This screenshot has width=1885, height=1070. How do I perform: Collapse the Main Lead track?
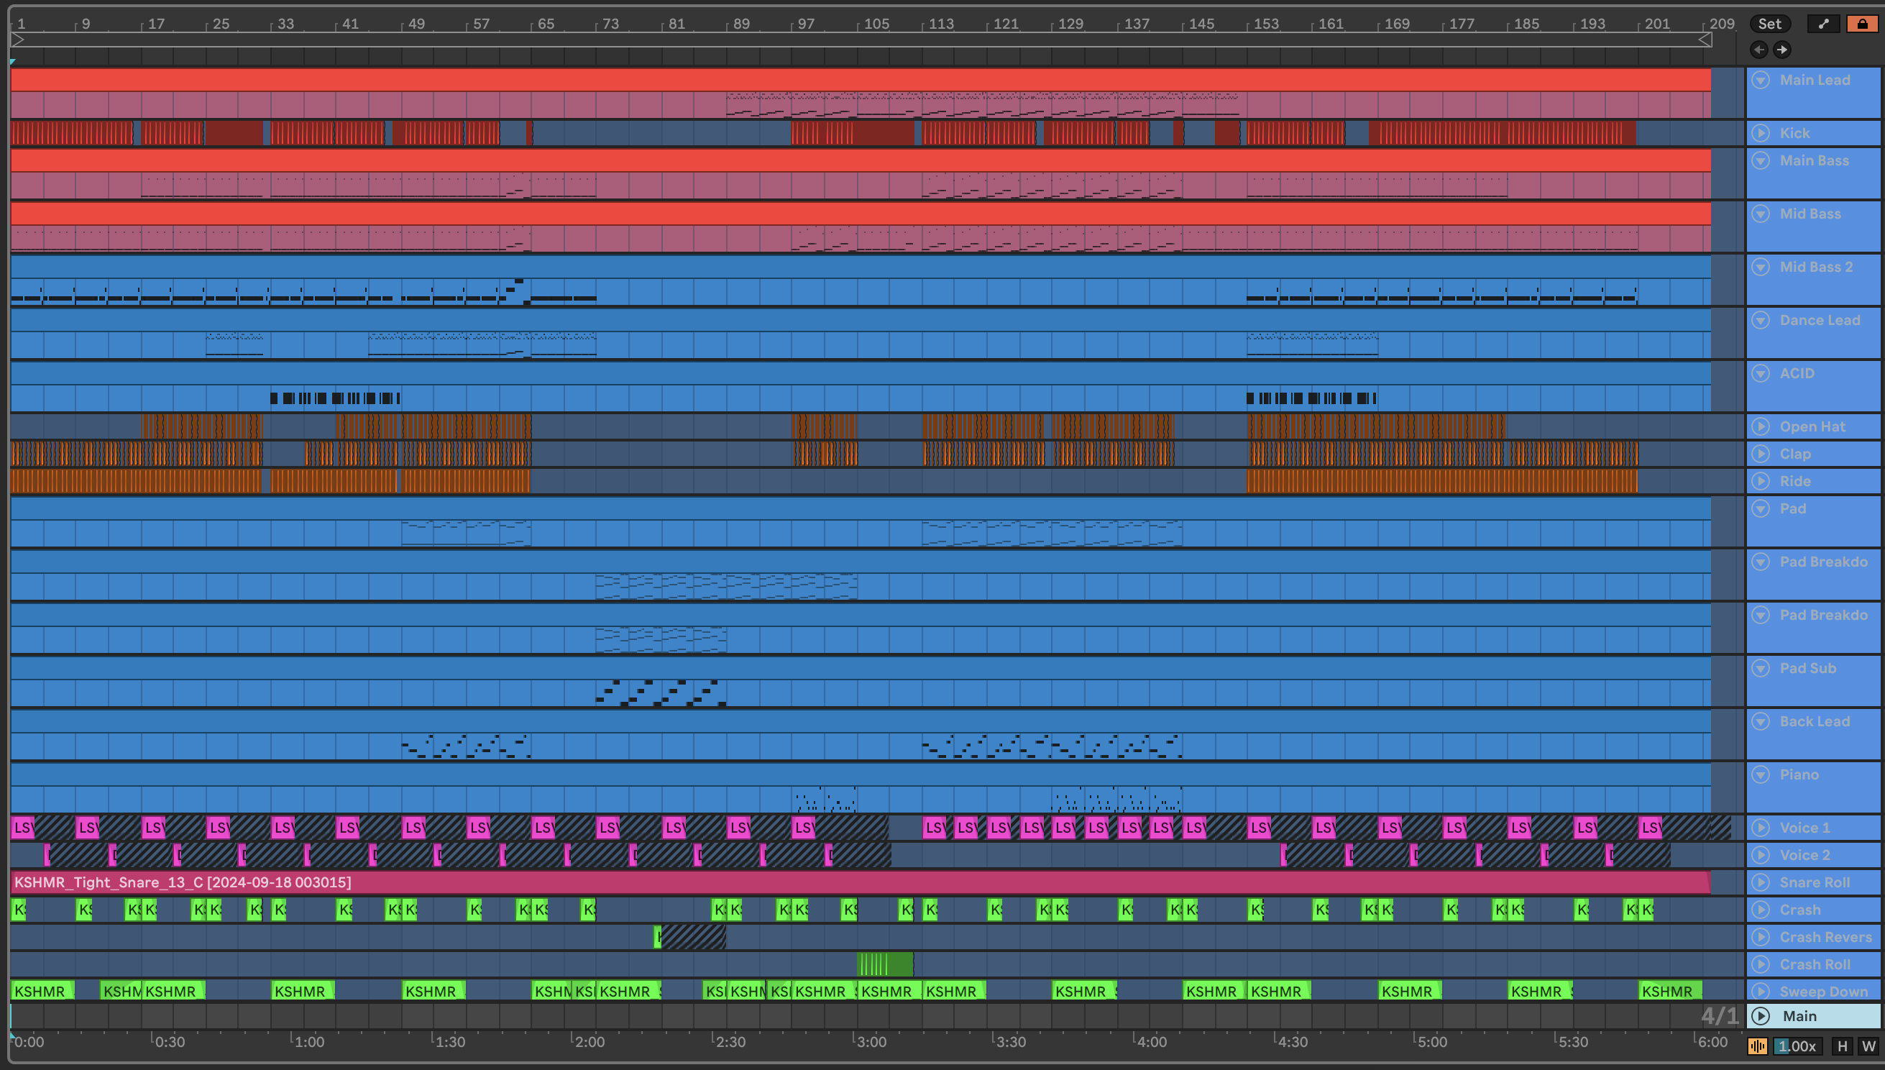tap(1761, 80)
